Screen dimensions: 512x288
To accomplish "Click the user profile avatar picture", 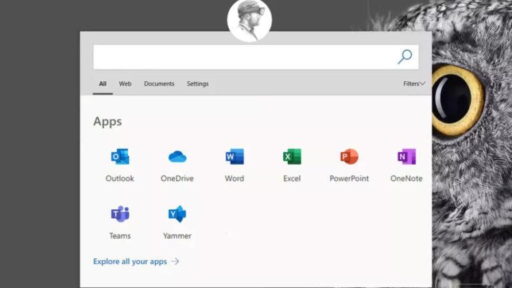I will (x=249, y=19).
